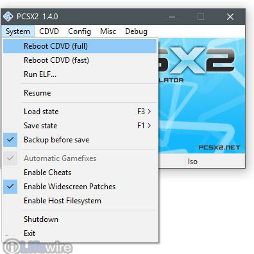254x254 pixels.
Task: Open the Debug menu
Action: [x=136, y=31]
